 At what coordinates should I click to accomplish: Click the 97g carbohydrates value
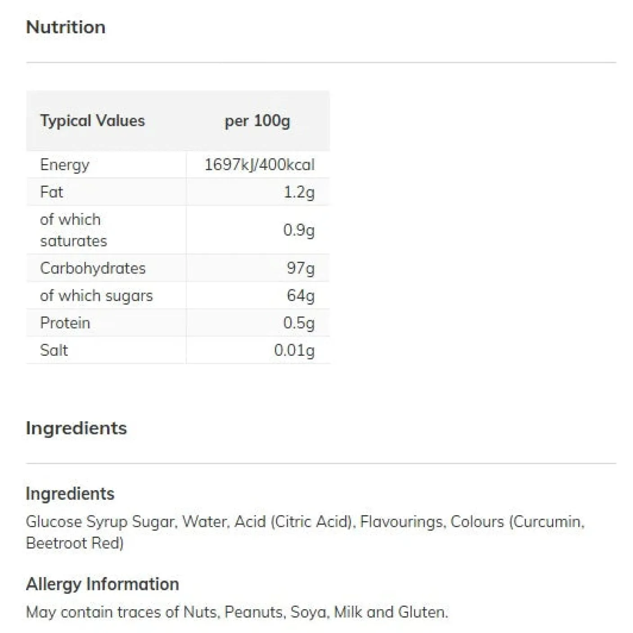[301, 268]
